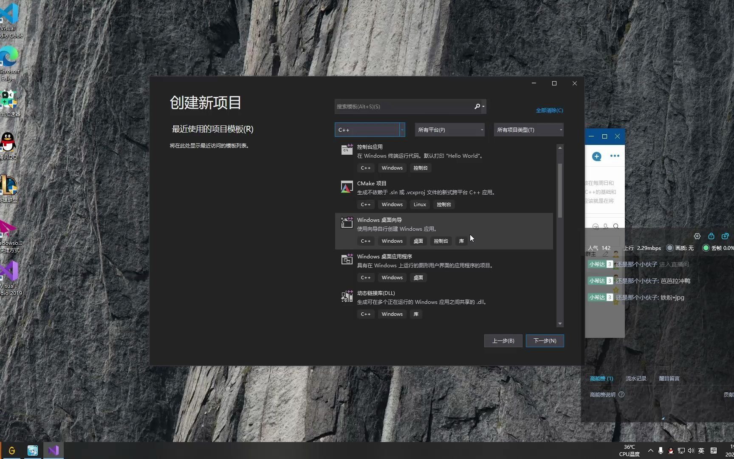This screenshot has width=734, height=459.
Task: Open the 高能榜说明 help question mark icon
Action: pos(621,394)
